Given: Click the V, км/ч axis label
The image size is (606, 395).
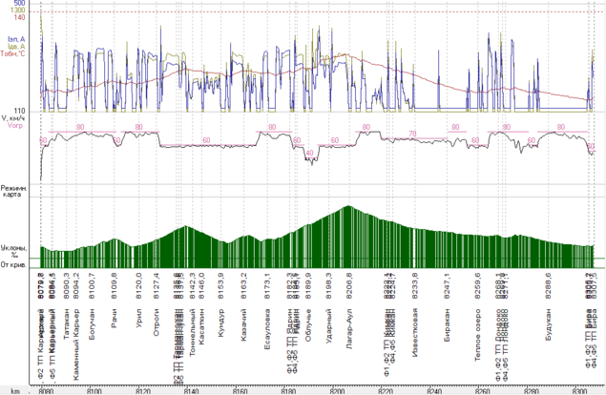Looking at the screenshot, I should tap(14, 117).
